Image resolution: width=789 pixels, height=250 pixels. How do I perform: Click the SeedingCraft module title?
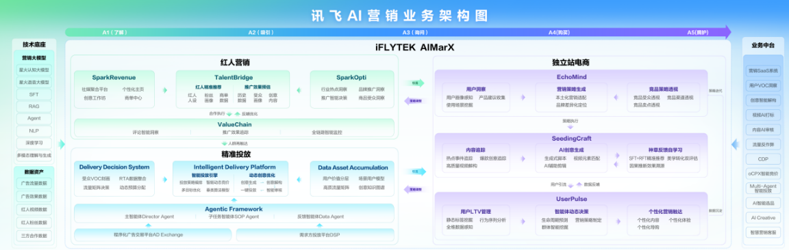[571, 139]
